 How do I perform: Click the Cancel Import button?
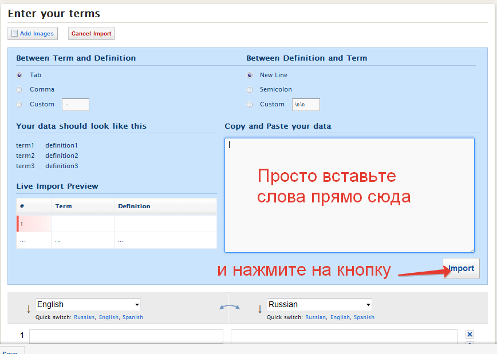(92, 34)
